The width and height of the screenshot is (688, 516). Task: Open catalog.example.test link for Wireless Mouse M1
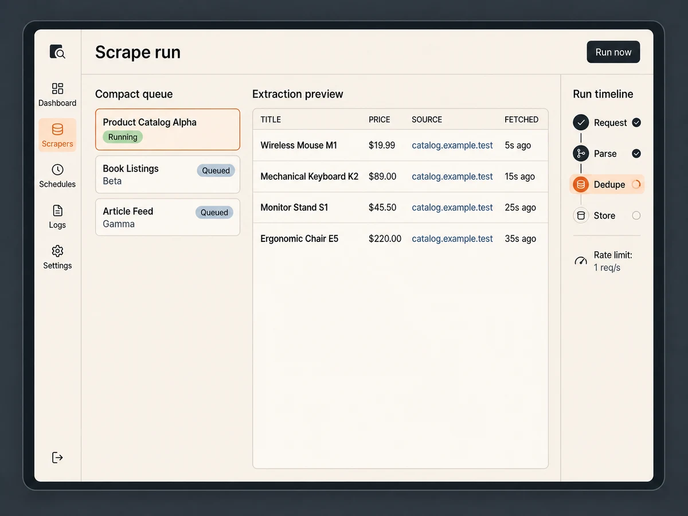(x=452, y=146)
